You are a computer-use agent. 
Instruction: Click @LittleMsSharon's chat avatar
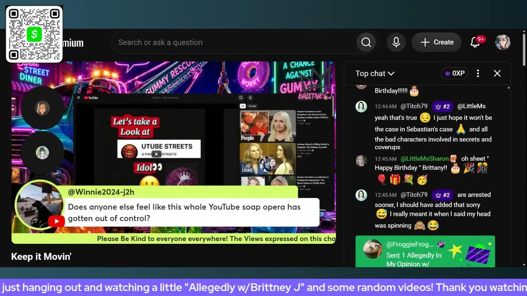click(361, 160)
